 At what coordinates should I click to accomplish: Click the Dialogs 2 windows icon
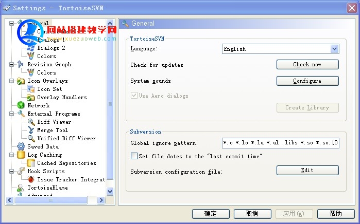tap(31, 48)
